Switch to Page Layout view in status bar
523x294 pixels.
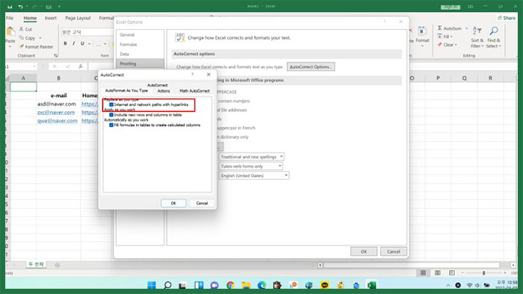(x=437, y=272)
